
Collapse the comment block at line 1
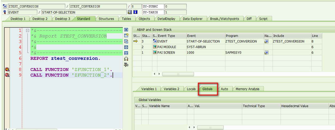pos(27,31)
